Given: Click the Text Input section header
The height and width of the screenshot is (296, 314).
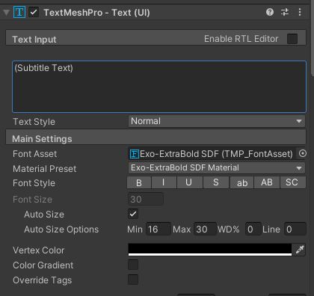Looking at the screenshot, I should (x=156, y=38).
